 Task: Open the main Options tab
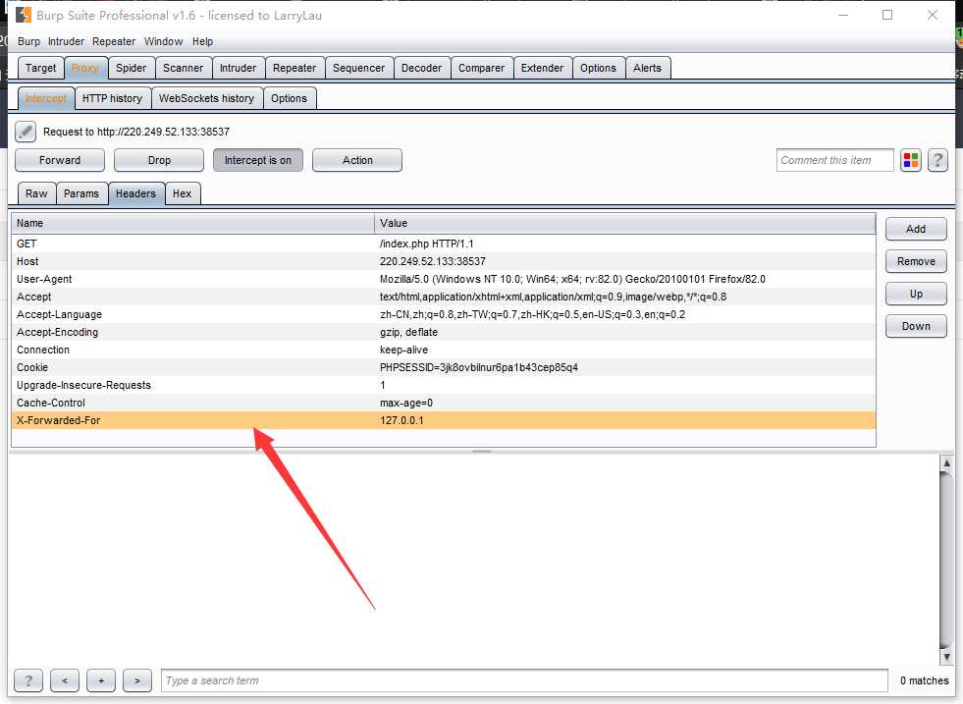pyautogui.click(x=598, y=68)
